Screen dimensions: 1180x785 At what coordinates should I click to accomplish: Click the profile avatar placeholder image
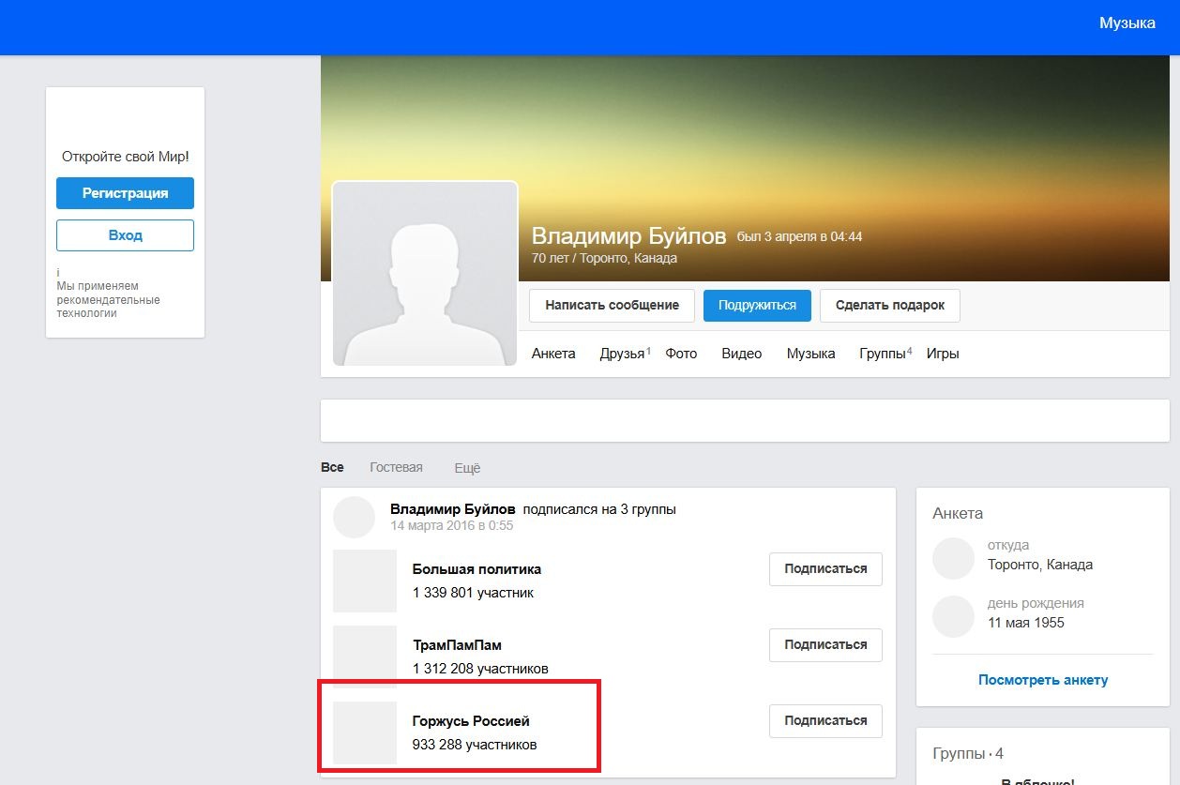point(425,273)
